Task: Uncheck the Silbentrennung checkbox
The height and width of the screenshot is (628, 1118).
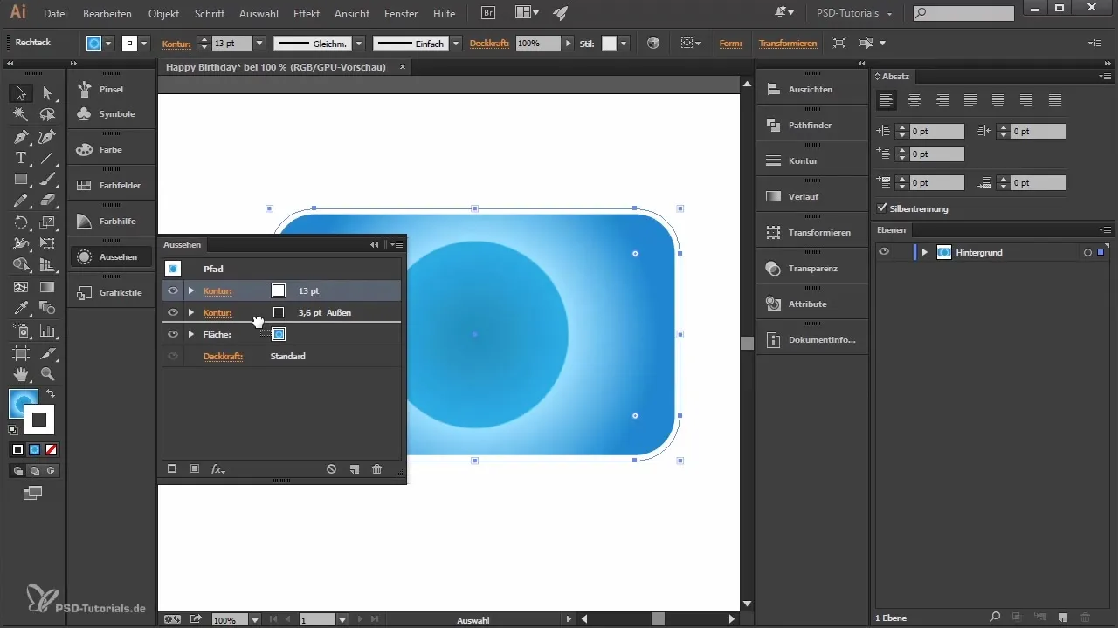Action: pos(882,208)
